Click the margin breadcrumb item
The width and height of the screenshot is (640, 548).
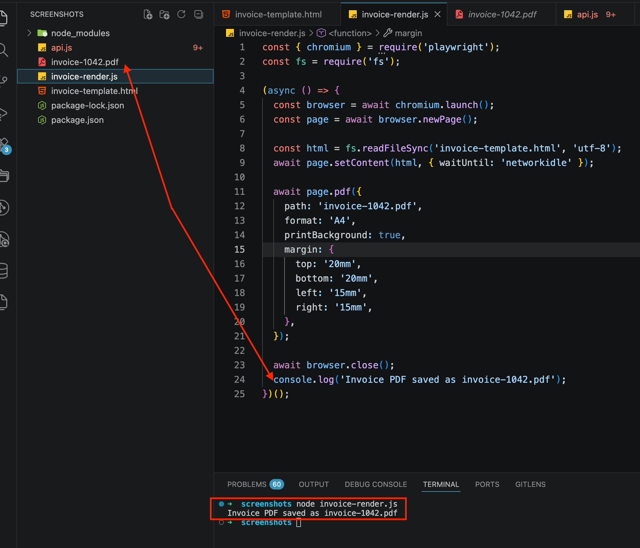point(409,33)
